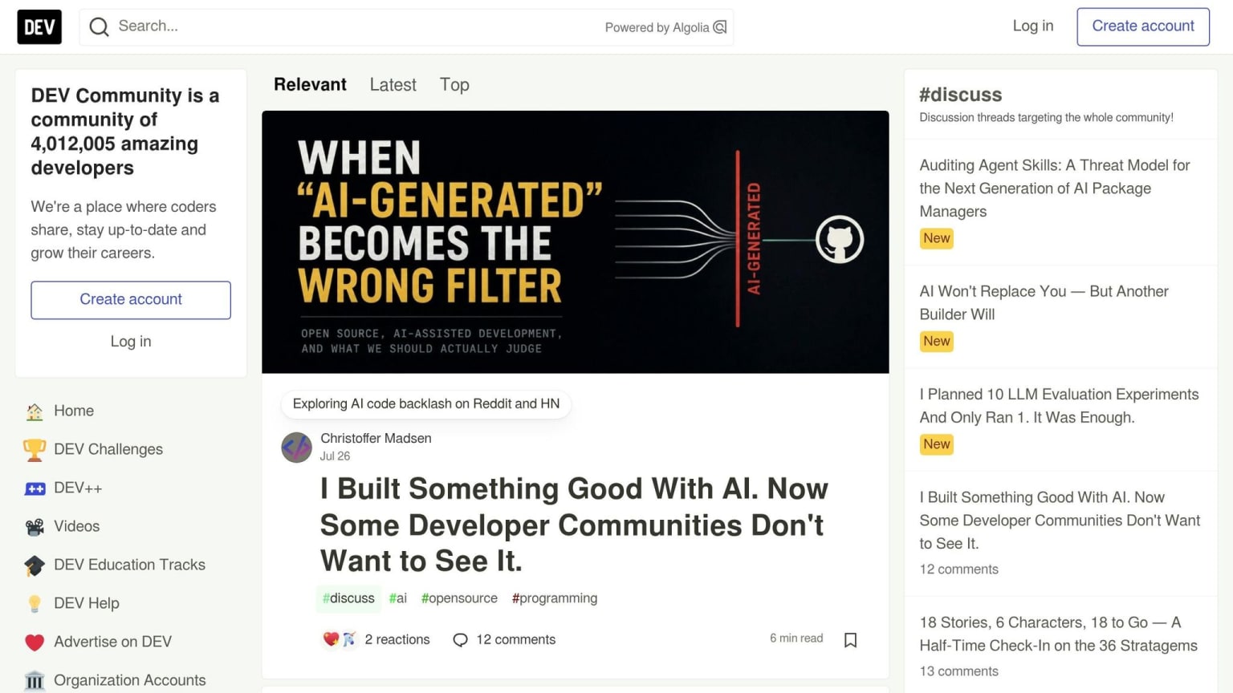Image resolution: width=1233 pixels, height=693 pixels.
Task: Open Videos camera icon in sidebar
Action: (x=35, y=527)
